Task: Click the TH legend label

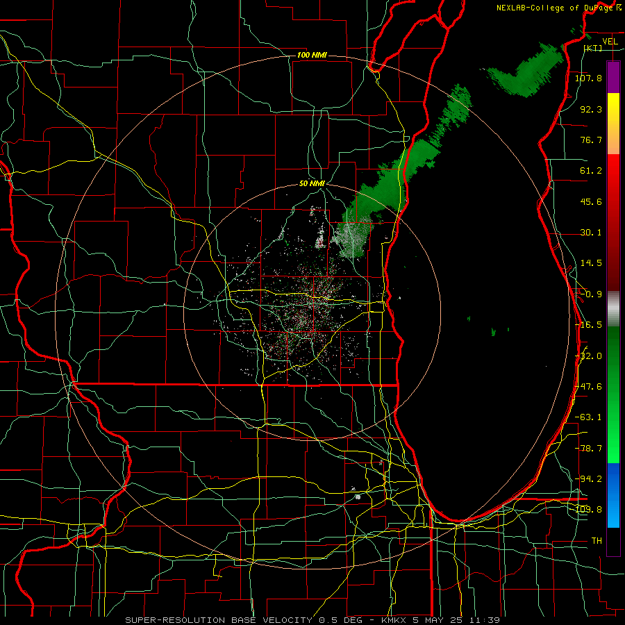Action: [597, 541]
